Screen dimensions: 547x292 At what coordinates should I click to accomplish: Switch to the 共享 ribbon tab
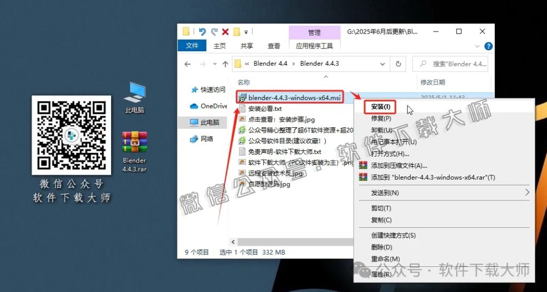pyautogui.click(x=247, y=46)
